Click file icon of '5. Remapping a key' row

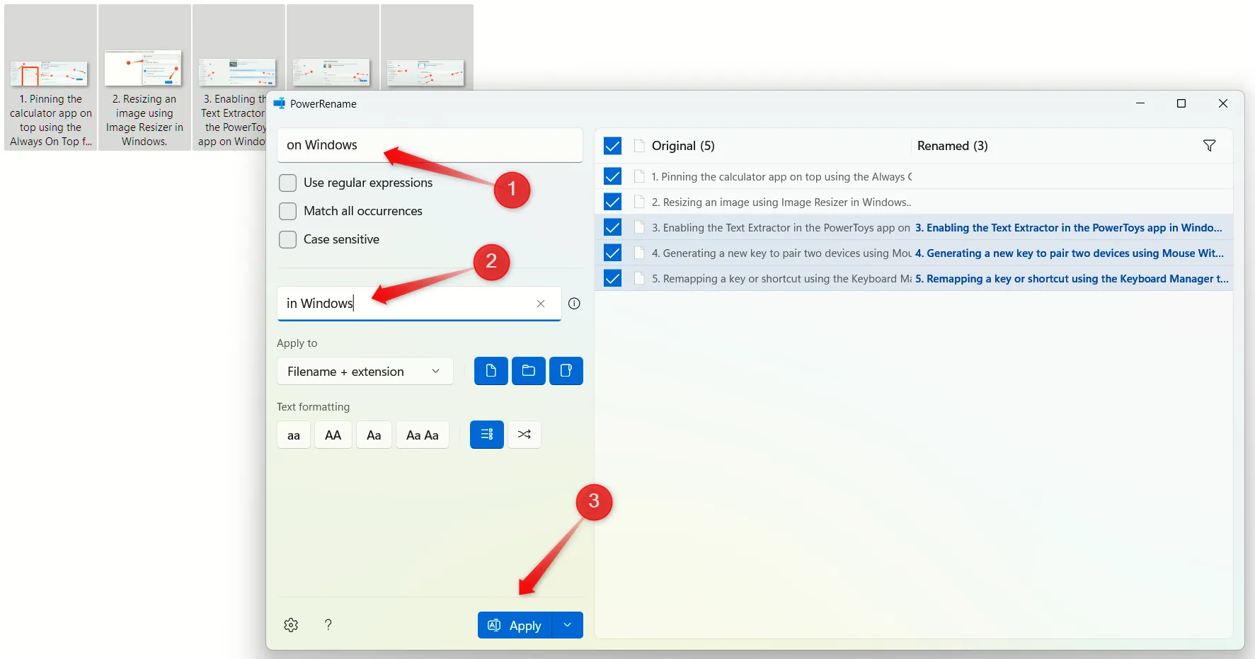[639, 279]
